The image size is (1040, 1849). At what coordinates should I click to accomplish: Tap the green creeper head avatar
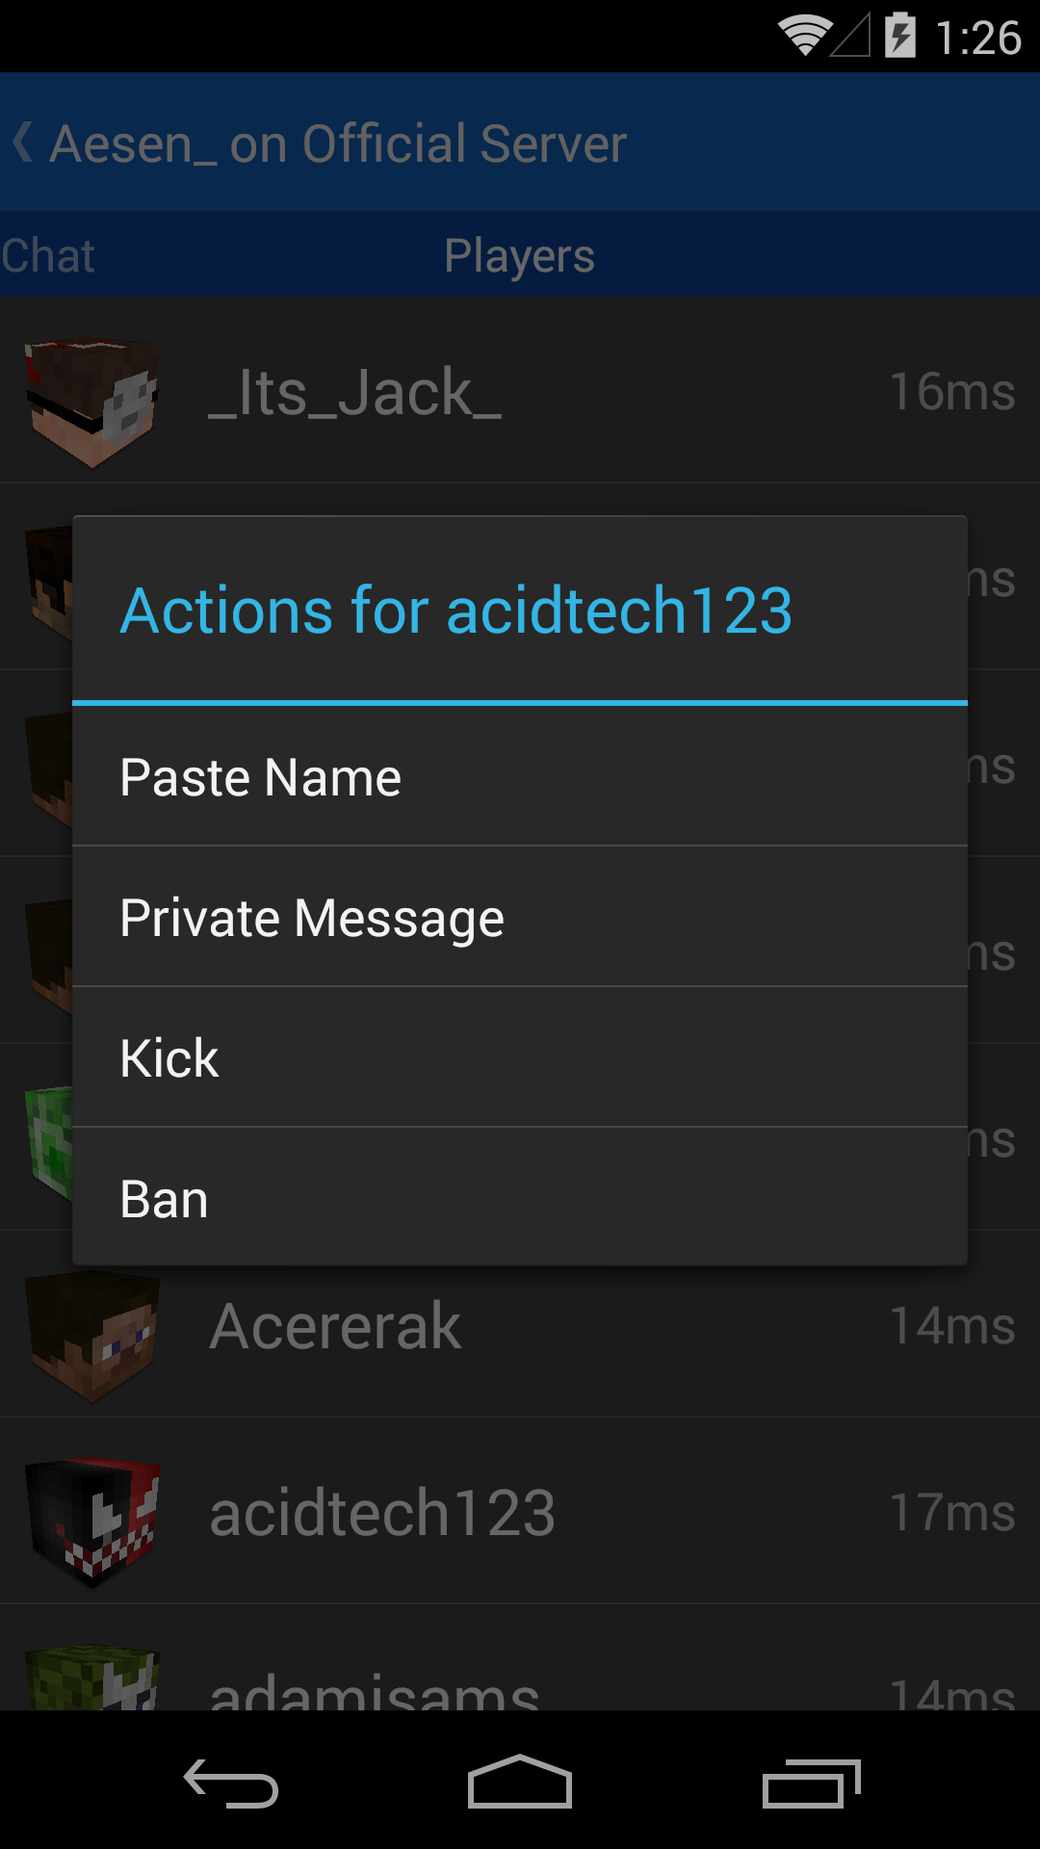[50, 1141]
